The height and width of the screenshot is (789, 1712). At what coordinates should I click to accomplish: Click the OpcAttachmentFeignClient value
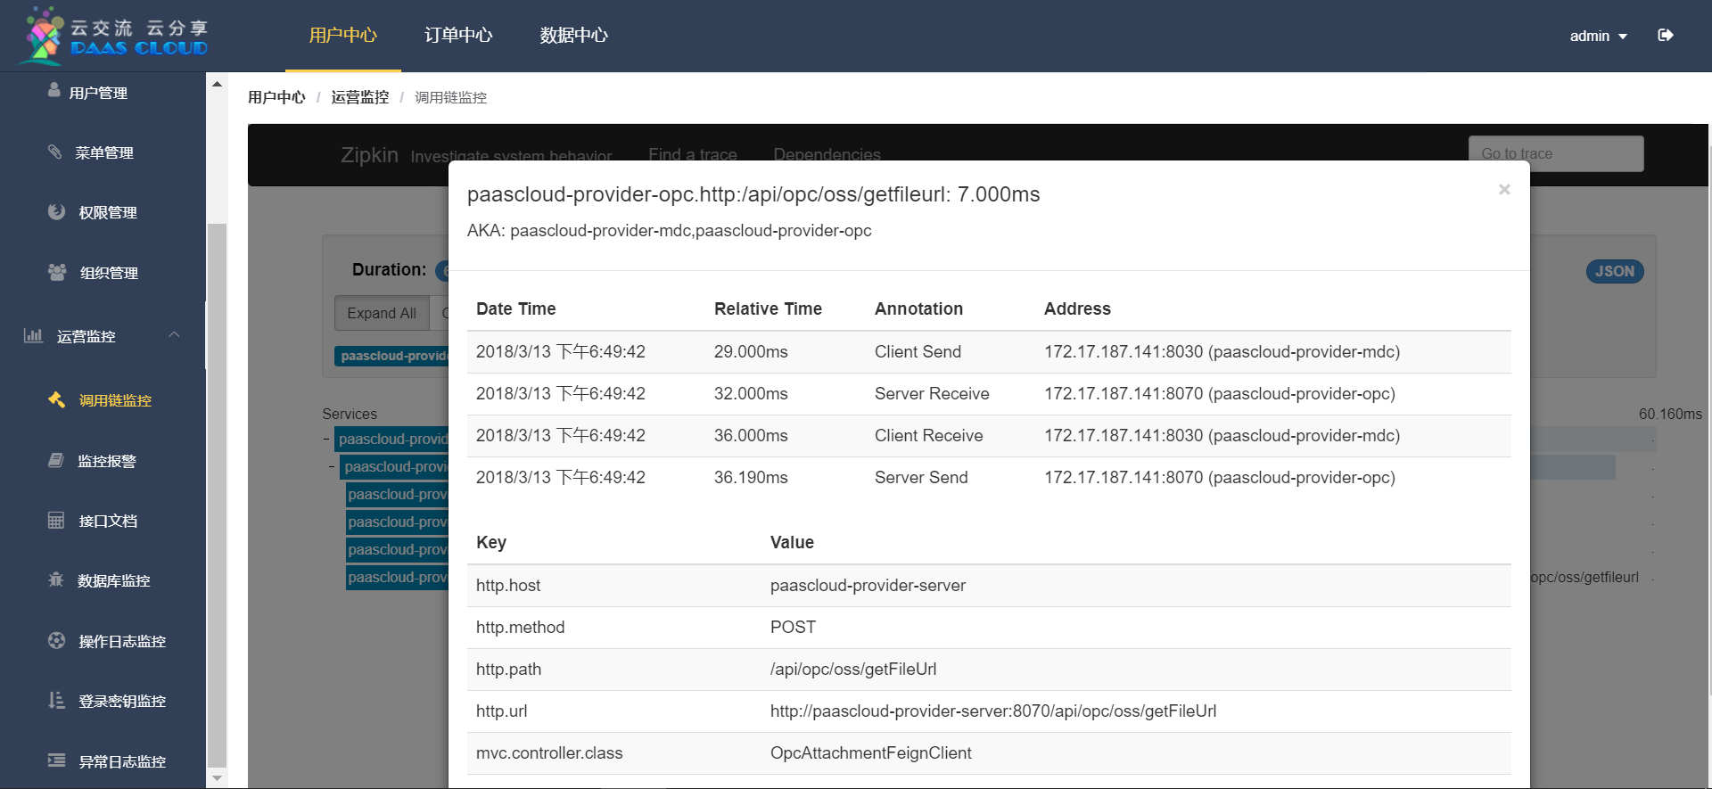tap(870, 753)
